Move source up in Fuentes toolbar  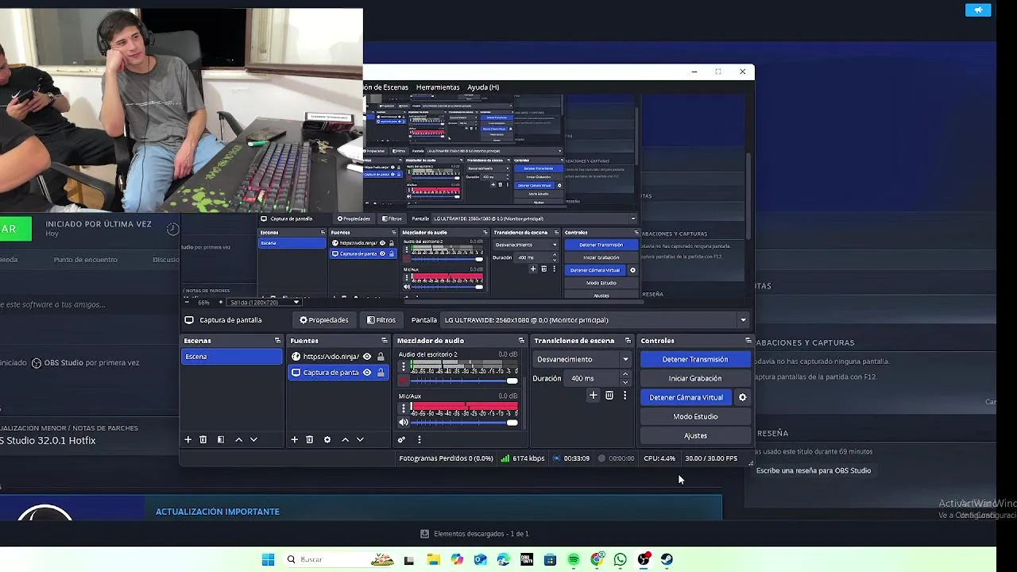pyautogui.click(x=345, y=439)
